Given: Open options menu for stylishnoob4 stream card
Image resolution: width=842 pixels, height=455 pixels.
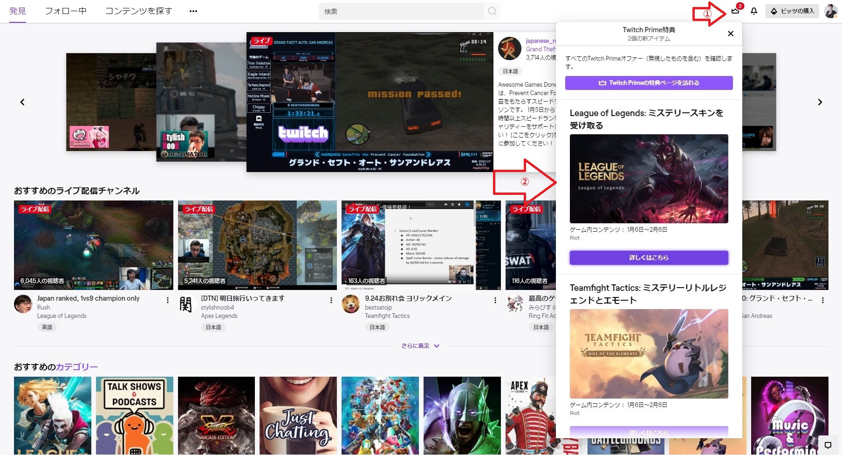Looking at the screenshot, I should point(331,300).
